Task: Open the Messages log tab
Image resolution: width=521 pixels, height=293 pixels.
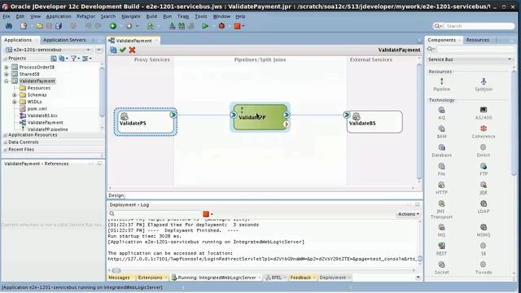Action: click(x=119, y=278)
